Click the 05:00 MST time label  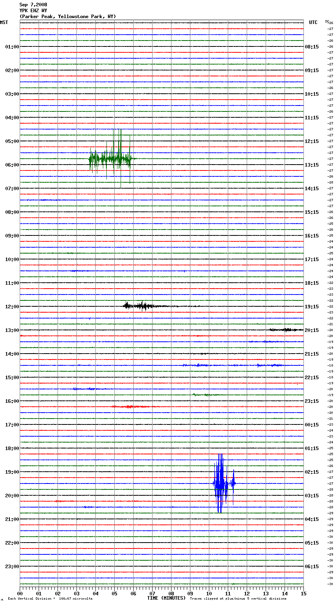point(12,141)
